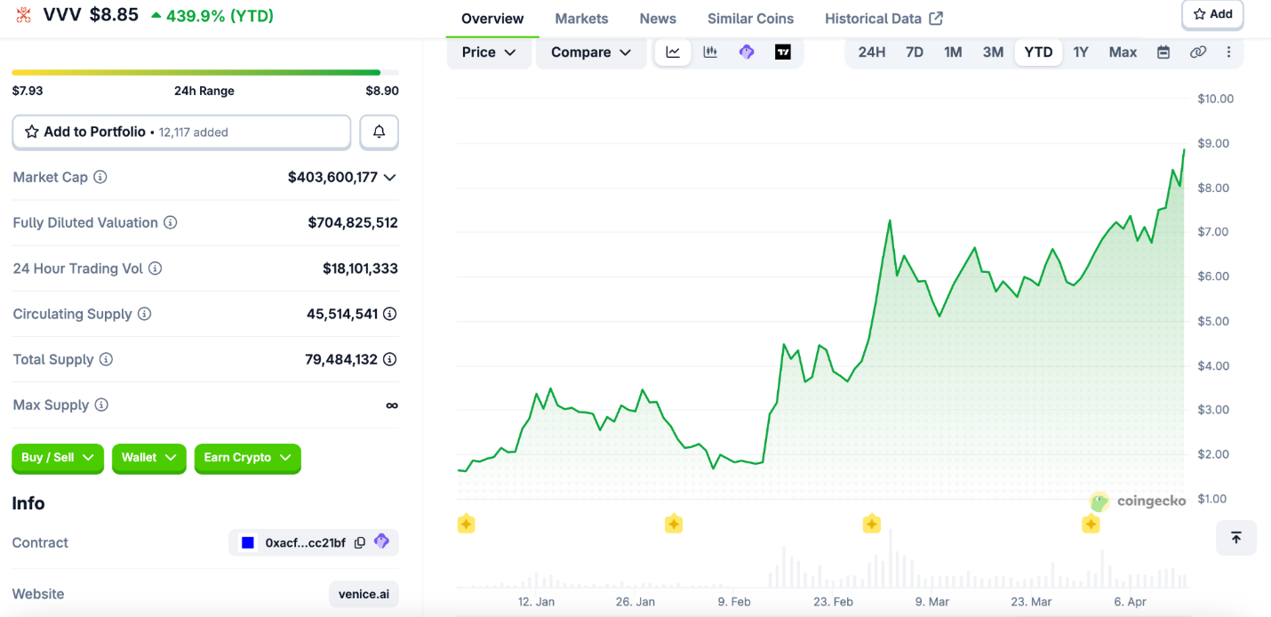The width and height of the screenshot is (1271, 617).
Task: Switch to candlestick chart icon
Action: tap(710, 52)
